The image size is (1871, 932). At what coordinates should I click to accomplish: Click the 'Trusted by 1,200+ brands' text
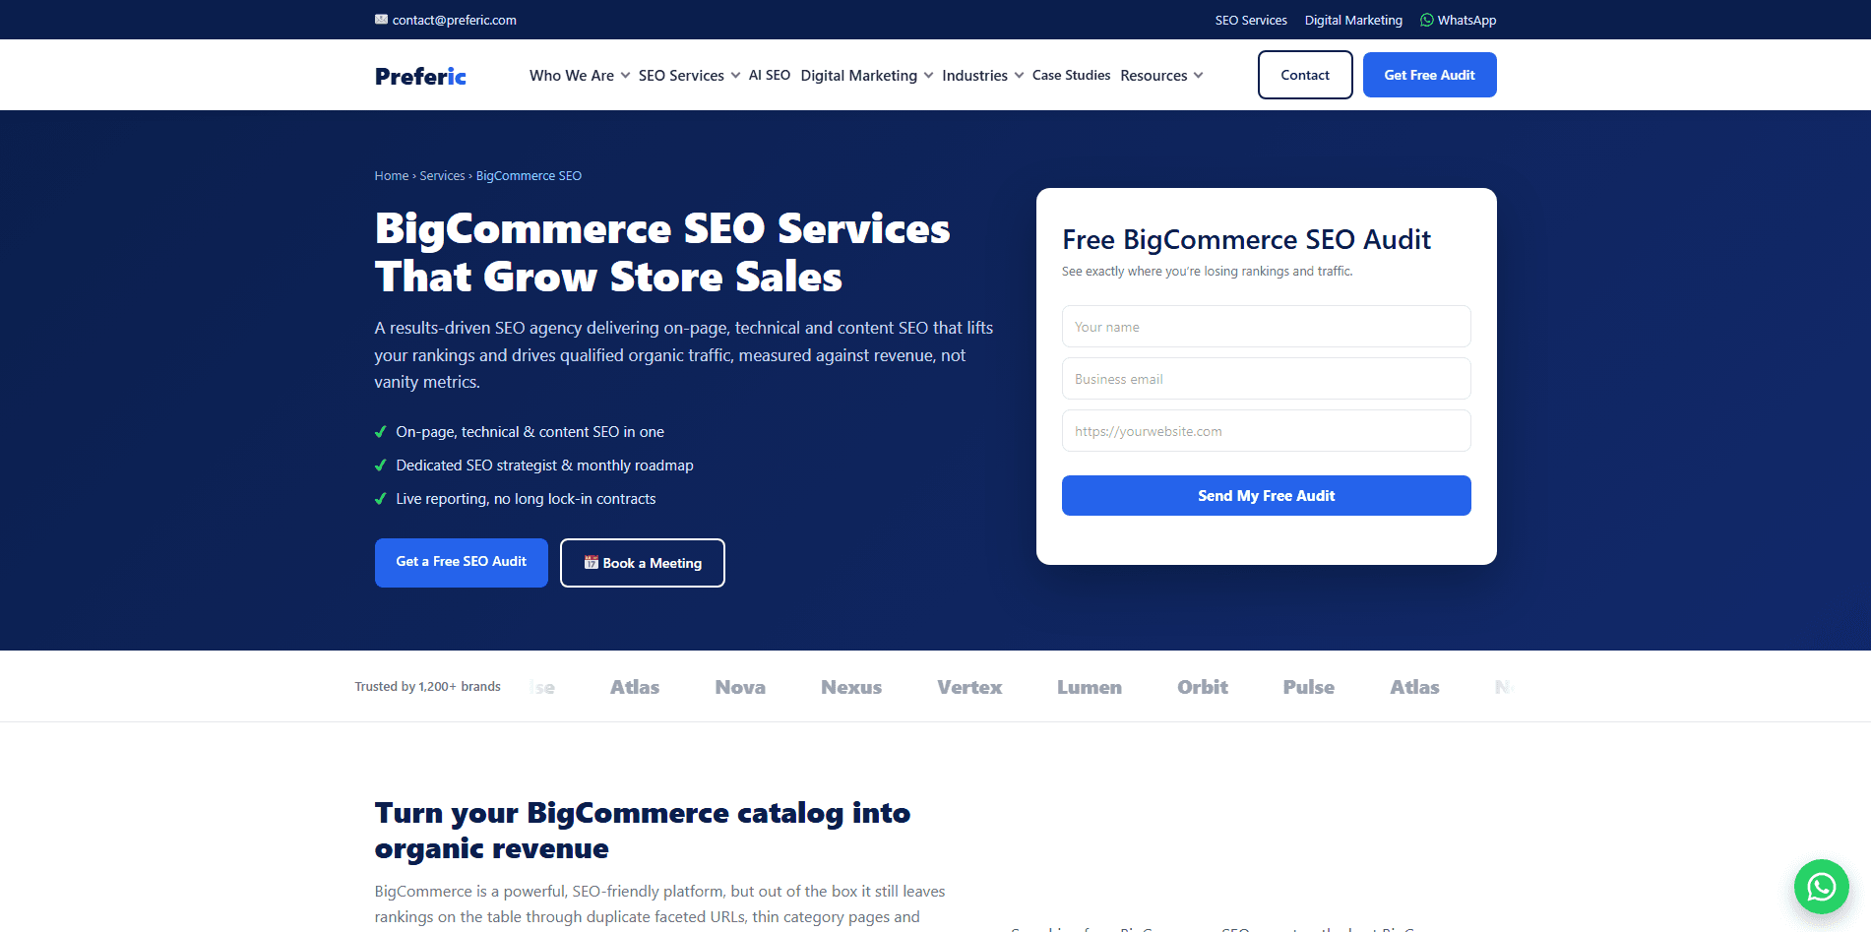pyautogui.click(x=428, y=686)
